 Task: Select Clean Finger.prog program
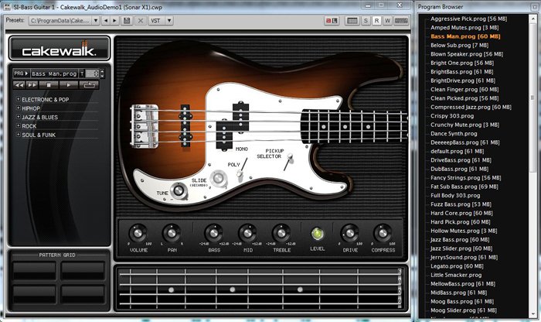click(464, 89)
